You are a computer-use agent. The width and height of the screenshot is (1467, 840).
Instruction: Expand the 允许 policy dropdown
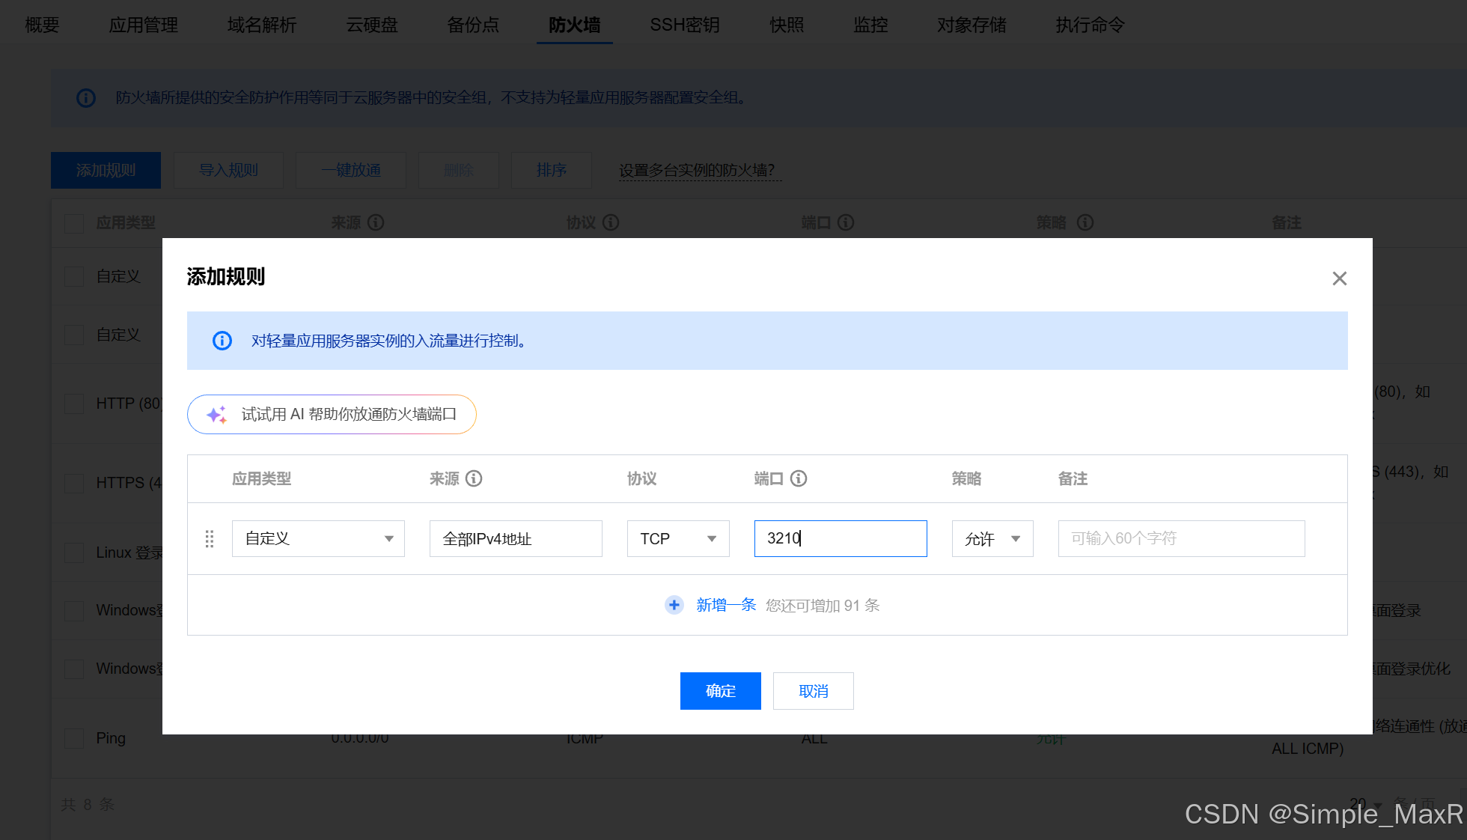point(992,539)
